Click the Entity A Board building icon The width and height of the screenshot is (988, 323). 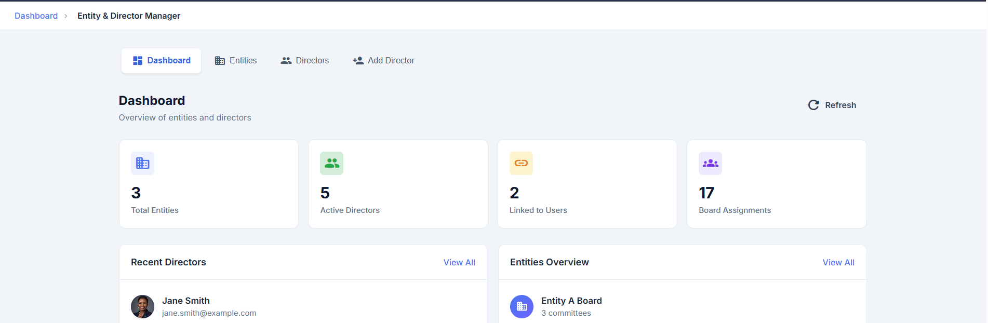click(x=522, y=306)
